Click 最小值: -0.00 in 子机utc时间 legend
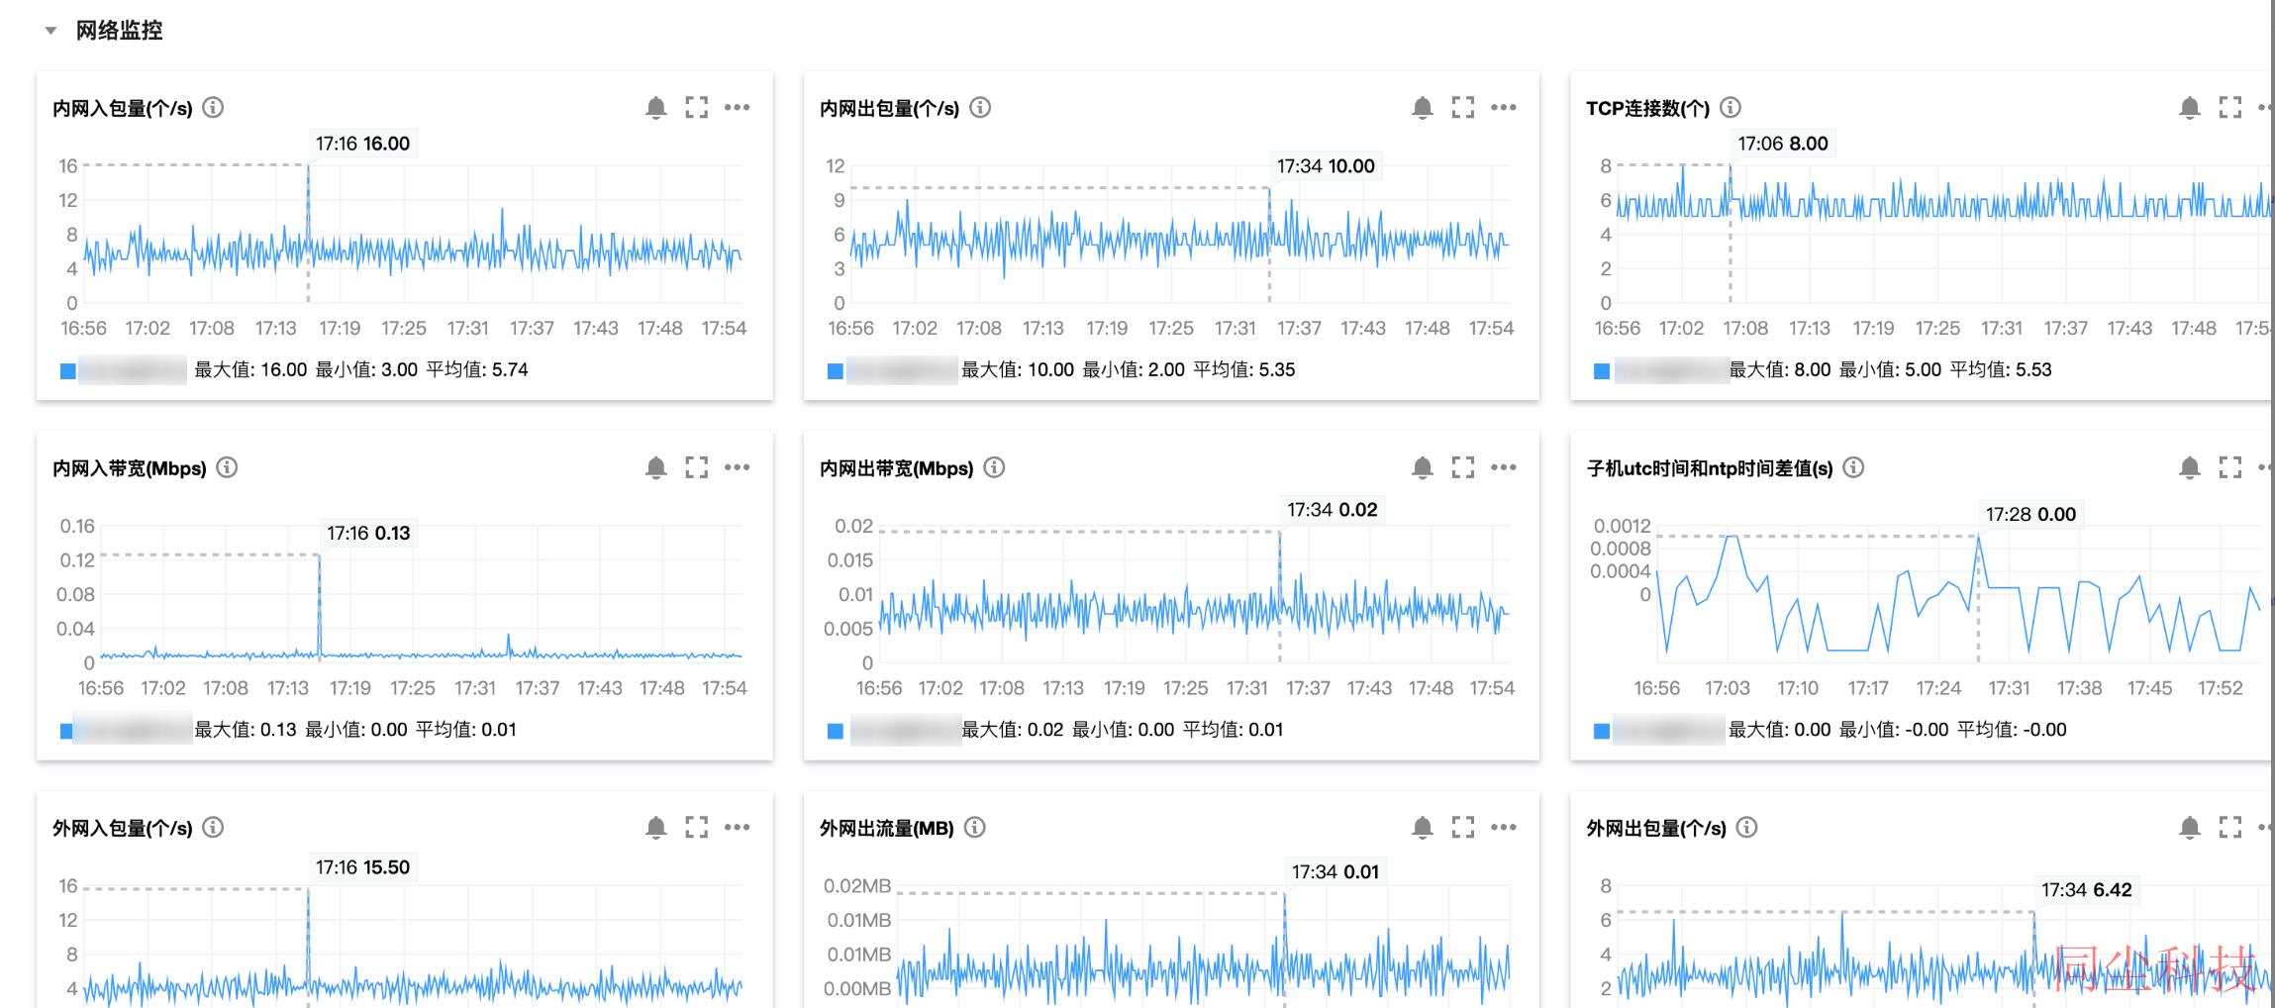This screenshot has width=2275, height=1008. (x=1894, y=730)
